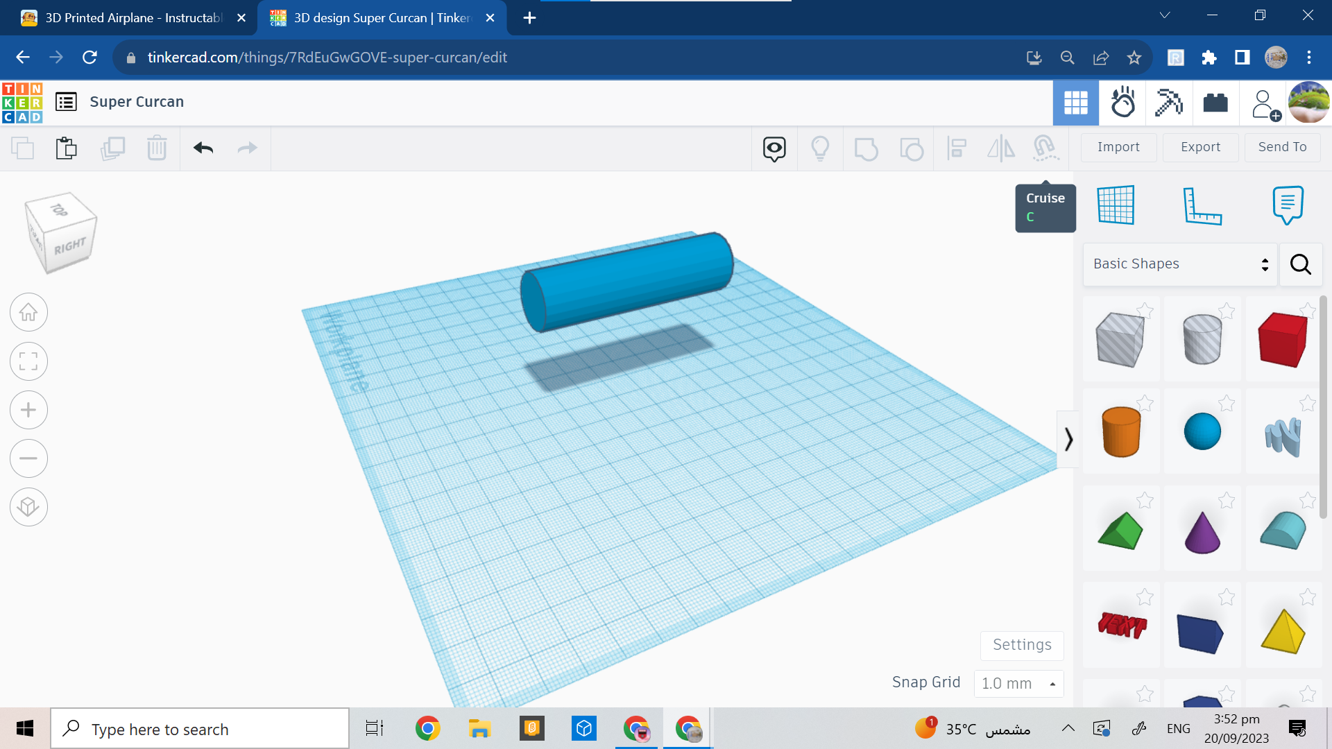This screenshot has width=1332, height=749.
Task: Click the Import button
Action: pos(1118,147)
